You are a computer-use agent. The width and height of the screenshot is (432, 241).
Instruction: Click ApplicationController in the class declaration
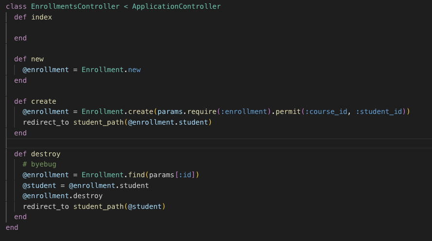coord(176,6)
